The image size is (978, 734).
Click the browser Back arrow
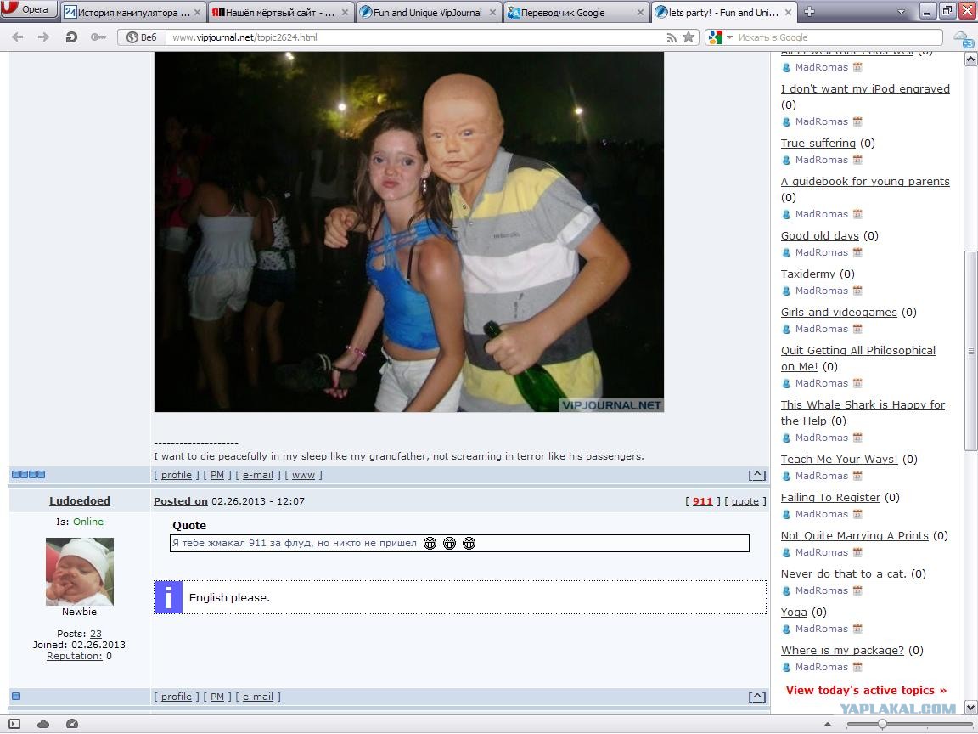[18, 37]
